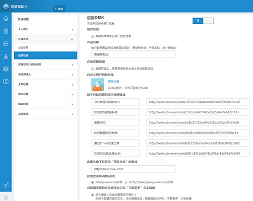Focus the 通过Email处理工单 title field
The image size is (253, 201).
(x=115, y=143)
